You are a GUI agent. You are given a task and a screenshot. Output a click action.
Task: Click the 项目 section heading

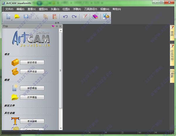pyautogui.click(x=7, y=54)
